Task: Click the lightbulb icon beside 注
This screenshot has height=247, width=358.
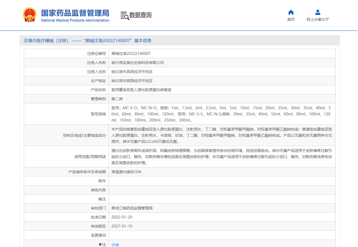Action: click(x=100, y=245)
